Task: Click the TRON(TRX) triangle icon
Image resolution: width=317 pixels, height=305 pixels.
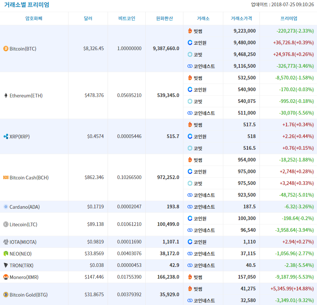Action: click(x=6, y=265)
